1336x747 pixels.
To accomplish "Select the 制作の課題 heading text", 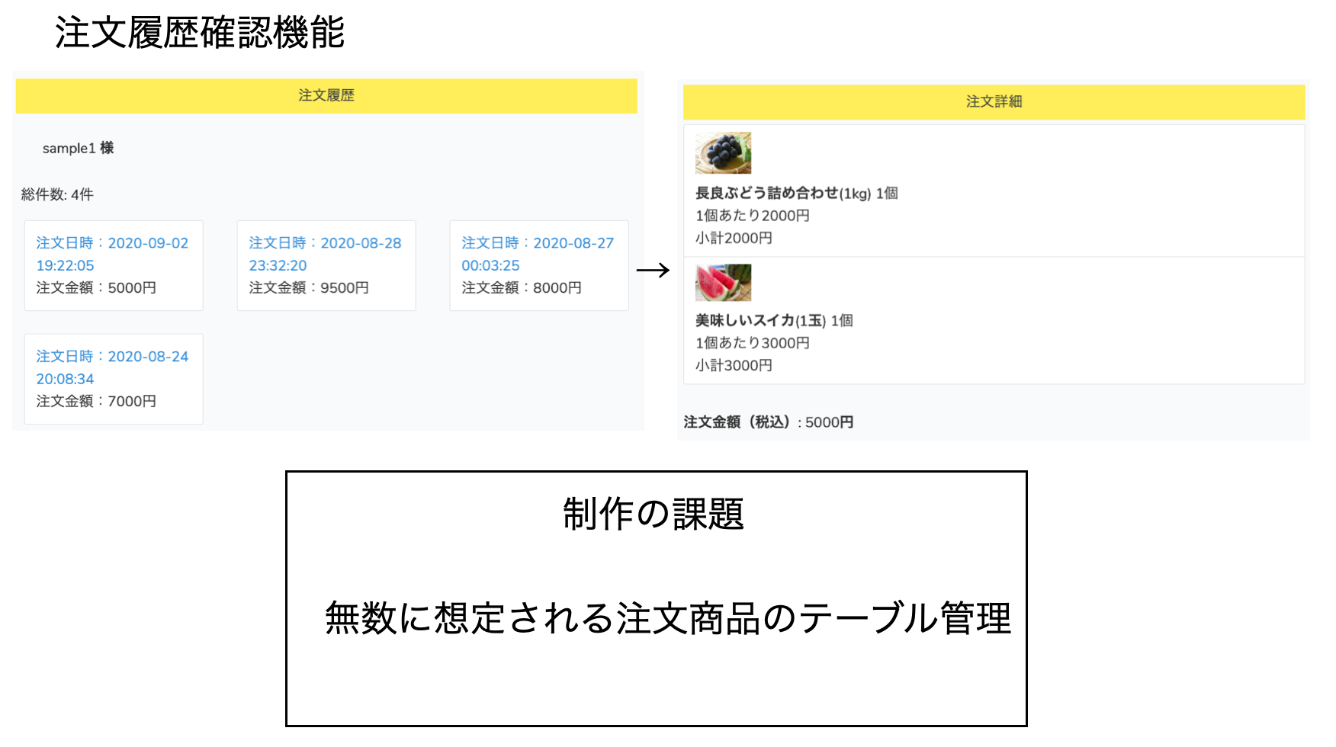I will pyautogui.click(x=655, y=512).
